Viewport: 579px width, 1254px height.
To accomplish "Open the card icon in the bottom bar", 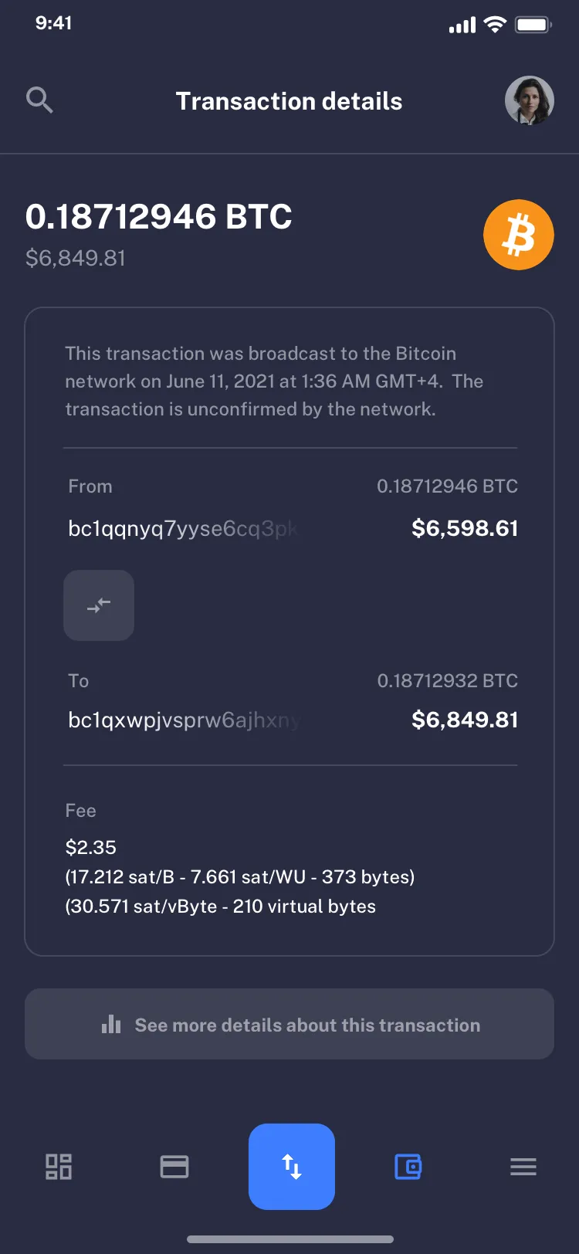I will point(174,1167).
